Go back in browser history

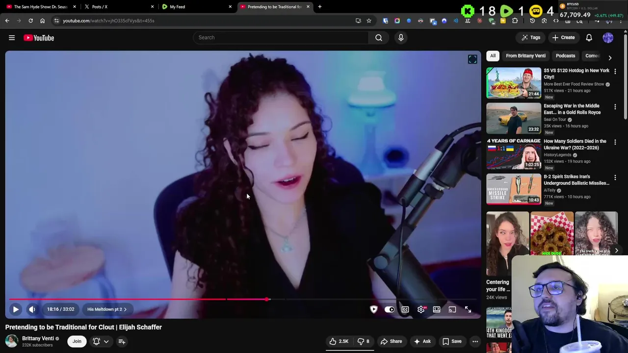pyautogui.click(x=7, y=21)
